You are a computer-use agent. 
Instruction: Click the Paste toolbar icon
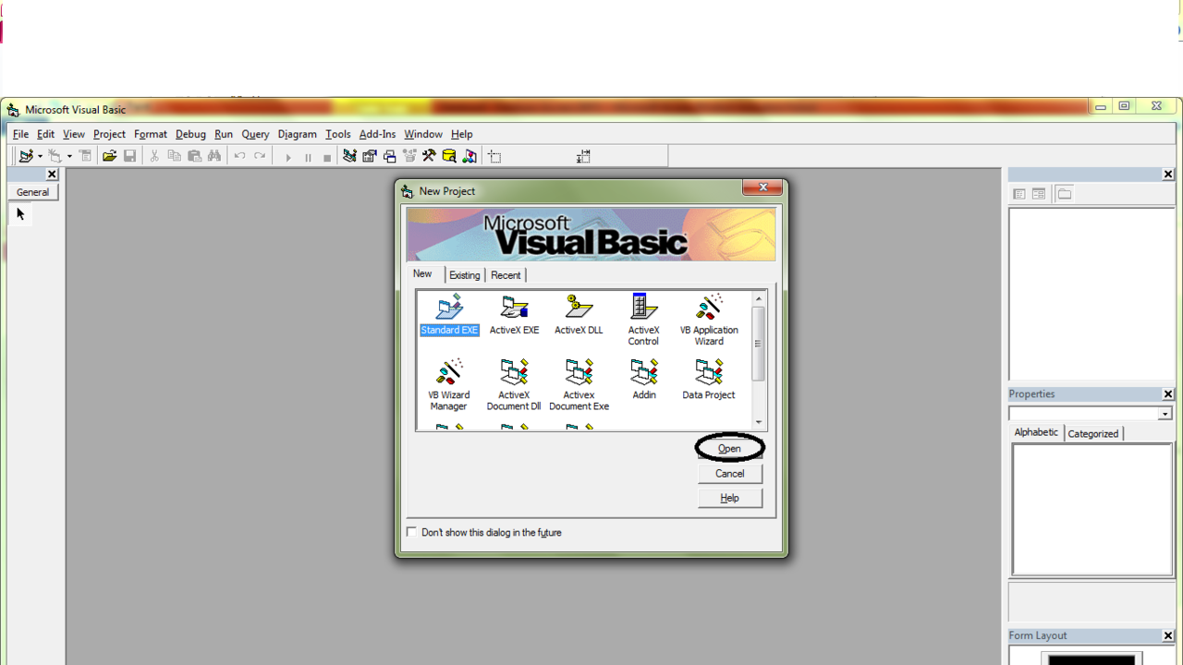pyautogui.click(x=195, y=156)
